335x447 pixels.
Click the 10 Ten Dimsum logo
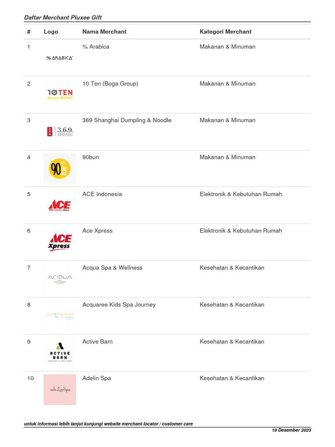pyautogui.click(x=60, y=94)
